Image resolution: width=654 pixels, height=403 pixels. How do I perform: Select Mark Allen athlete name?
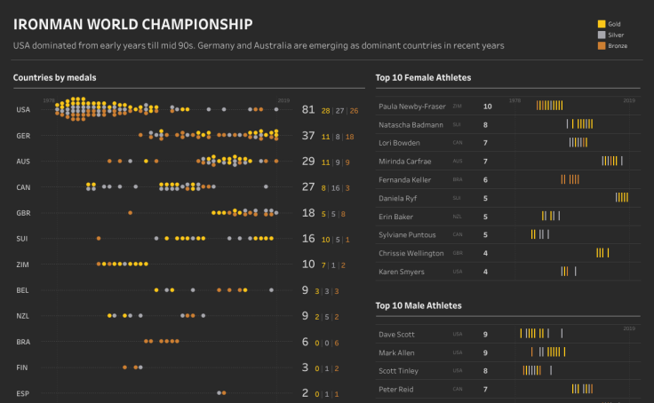(x=395, y=352)
